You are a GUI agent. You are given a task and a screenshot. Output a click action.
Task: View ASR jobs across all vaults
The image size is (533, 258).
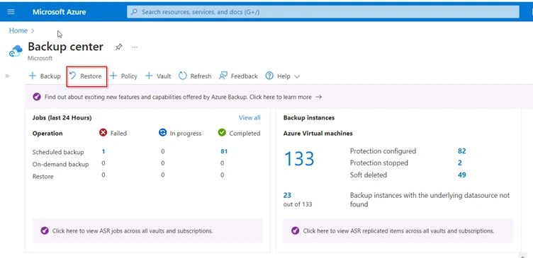point(133,231)
